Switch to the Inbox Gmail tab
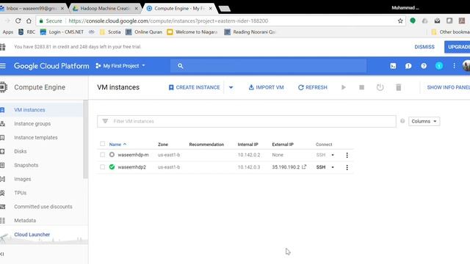The image size is (470, 264). (32, 8)
